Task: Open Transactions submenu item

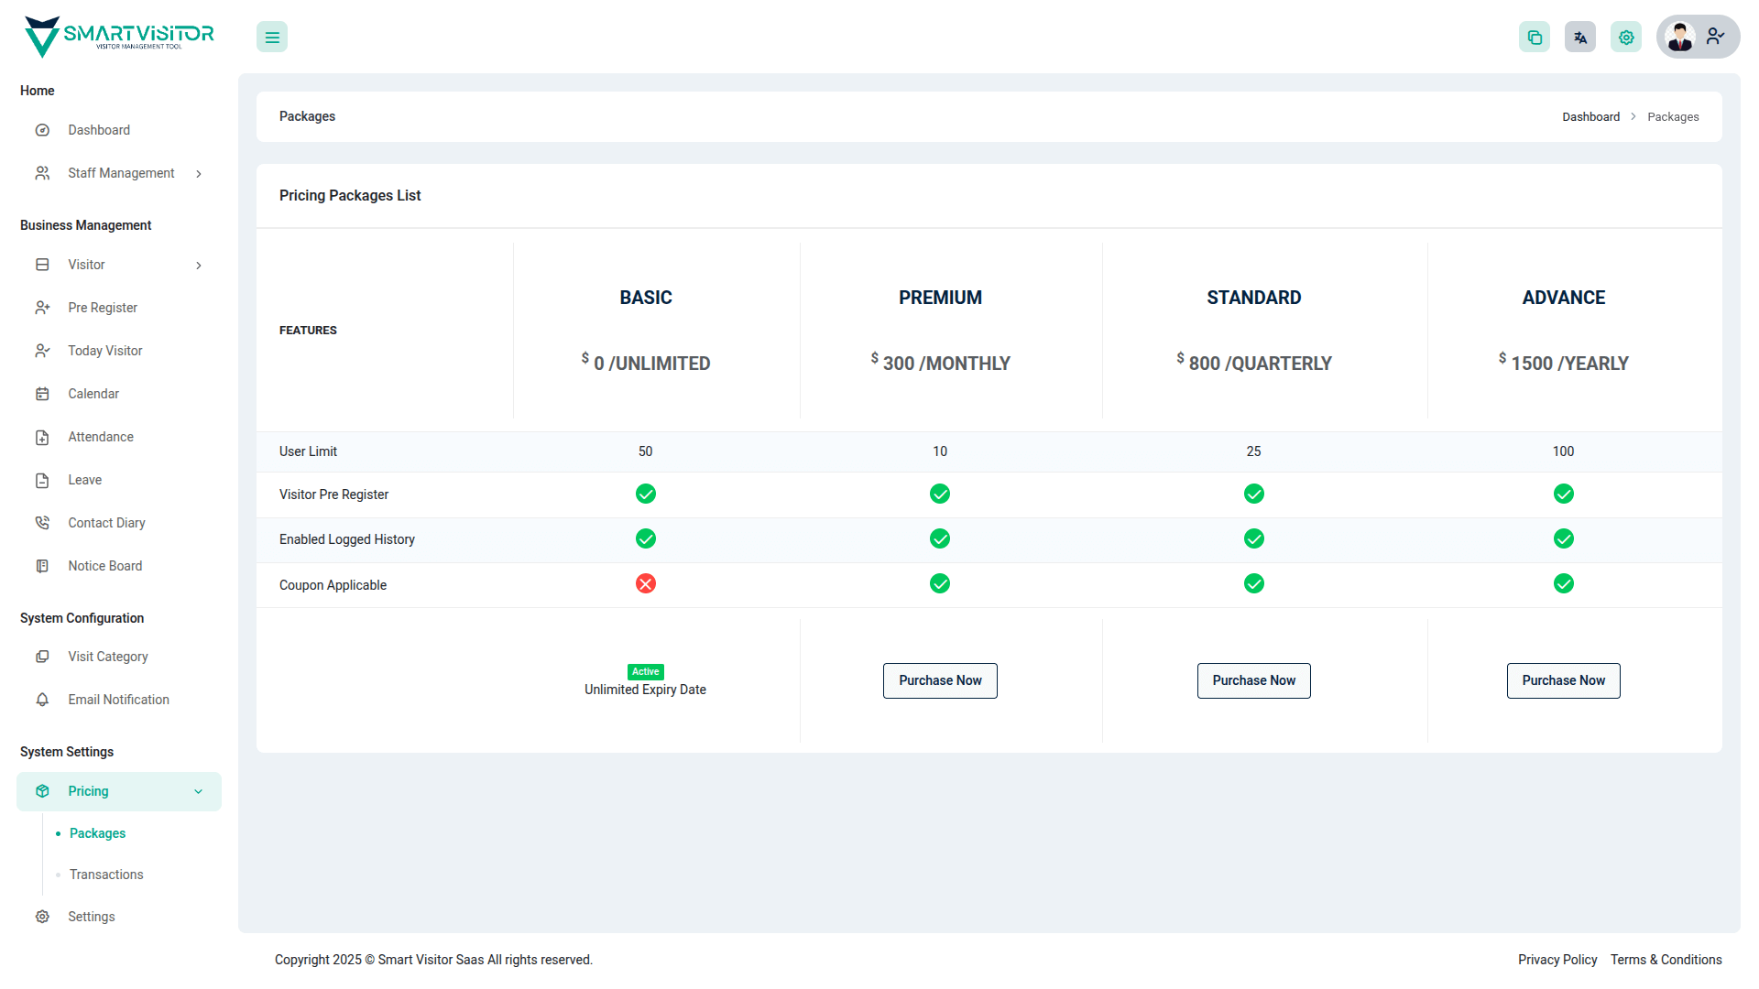Action: 106,875
